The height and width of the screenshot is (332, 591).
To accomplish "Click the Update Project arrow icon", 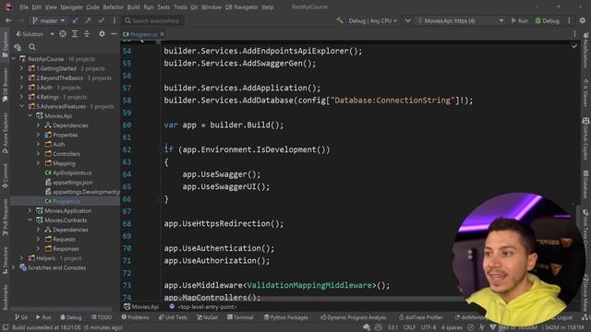I will point(76,20).
